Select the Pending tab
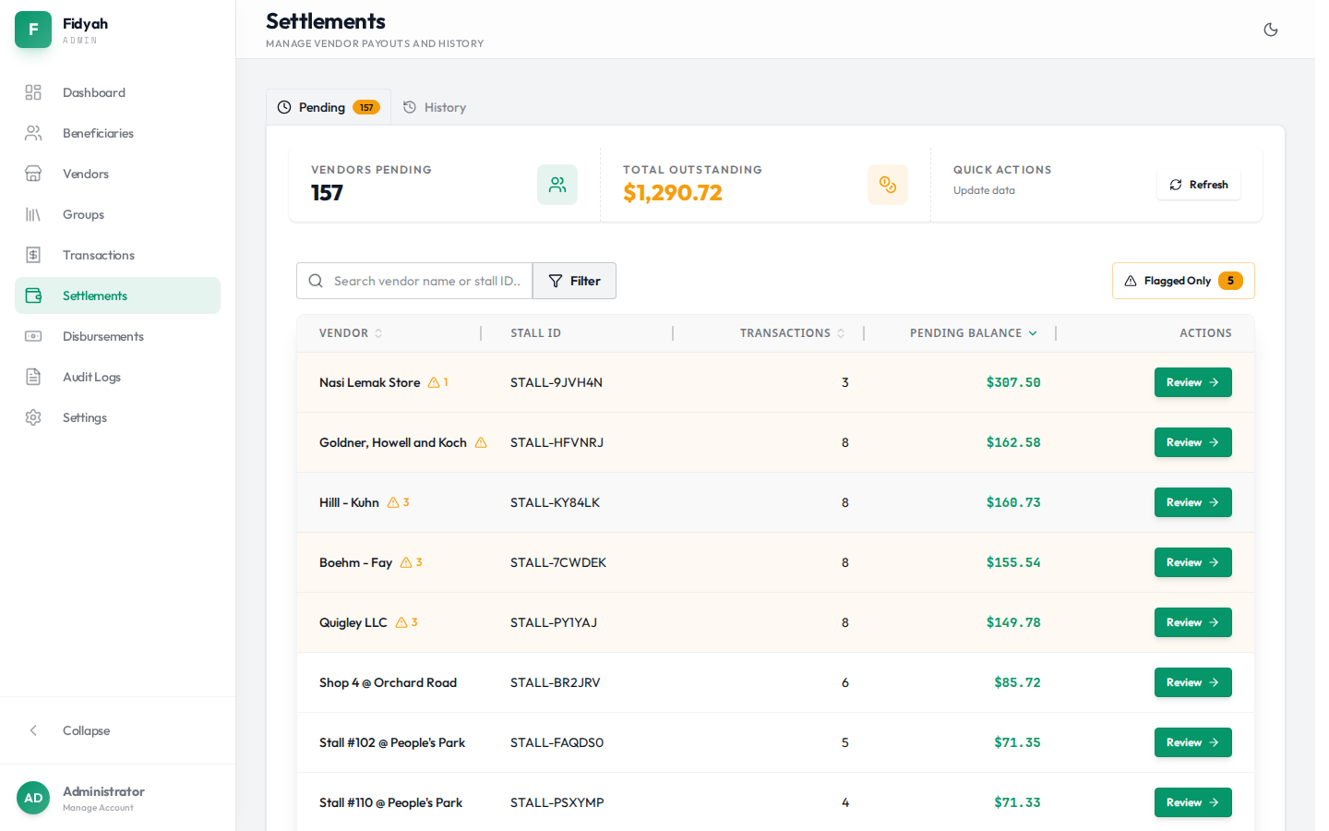Viewport: 1329px width, 831px height. 328,107
